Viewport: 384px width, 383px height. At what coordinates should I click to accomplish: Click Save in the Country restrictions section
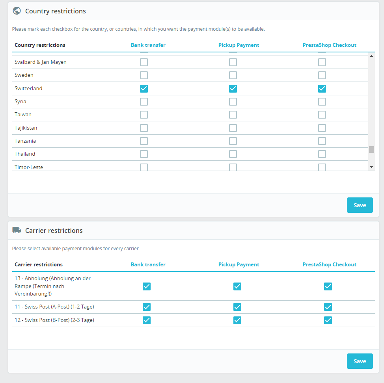360,205
